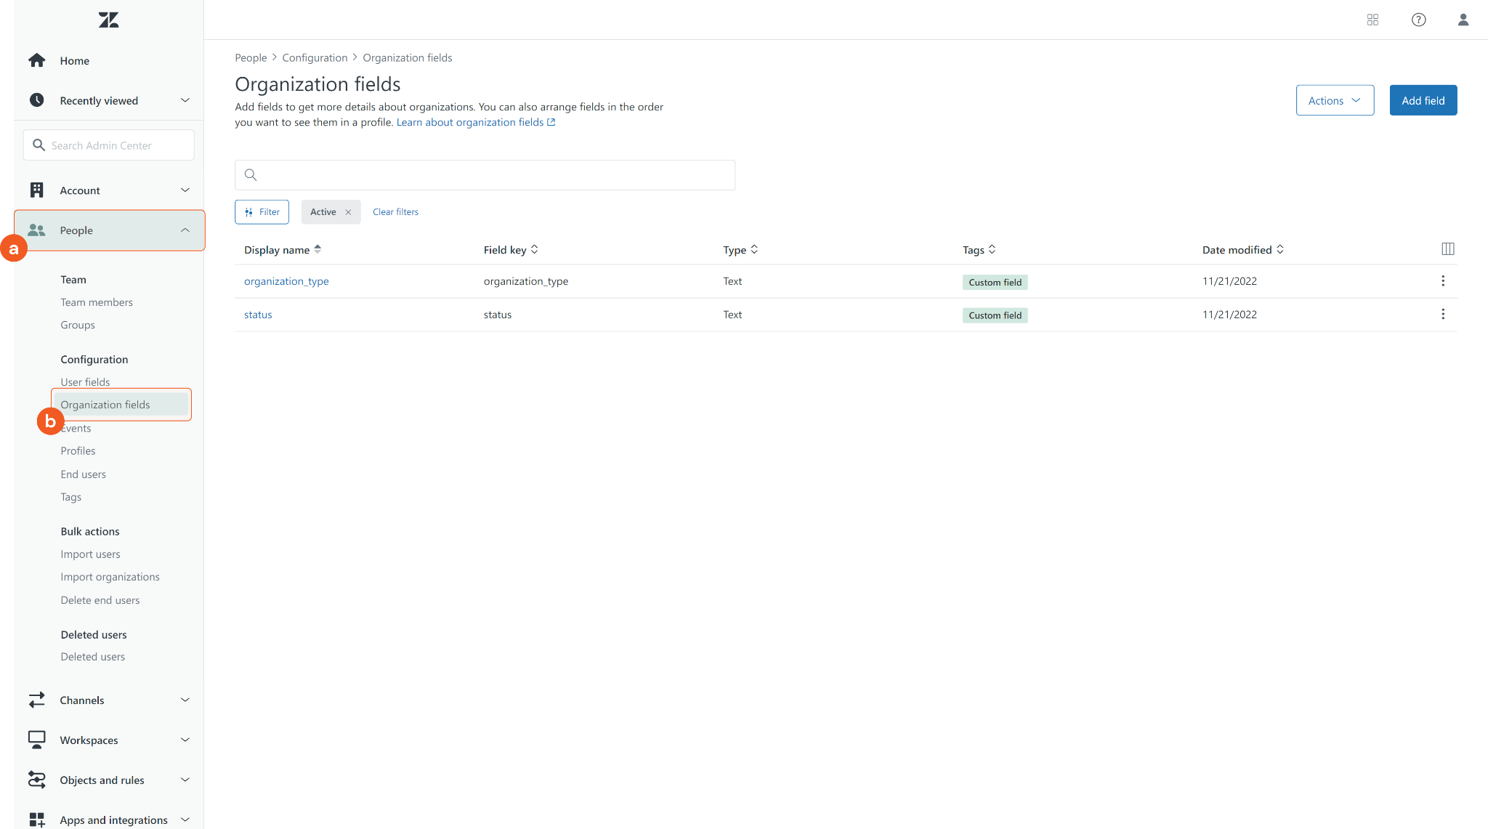Open options menu for organization_type row
Image resolution: width=1488 pixels, height=829 pixels.
tap(1442, 281)
